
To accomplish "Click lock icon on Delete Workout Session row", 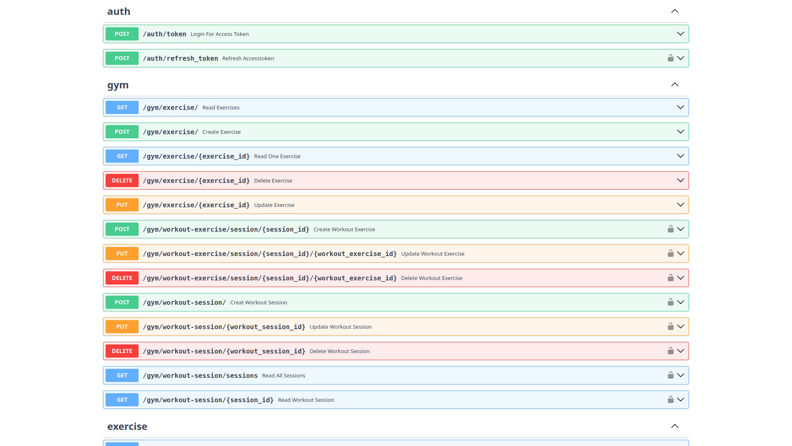I will (671, 351).
